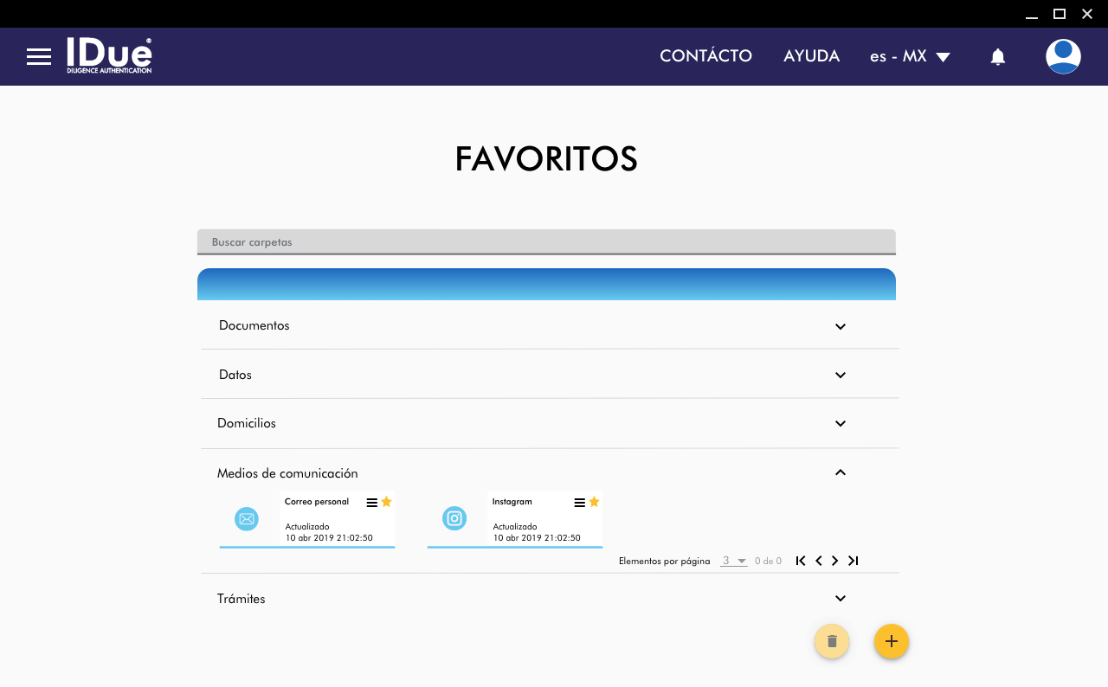The height and width of the screenshot is (687, 1108).
Task: Unfavorite Correo personal using its star
Action: [387, 502]
